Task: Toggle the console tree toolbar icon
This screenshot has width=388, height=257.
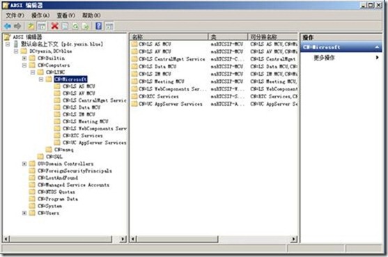Action: coord(42,26)
